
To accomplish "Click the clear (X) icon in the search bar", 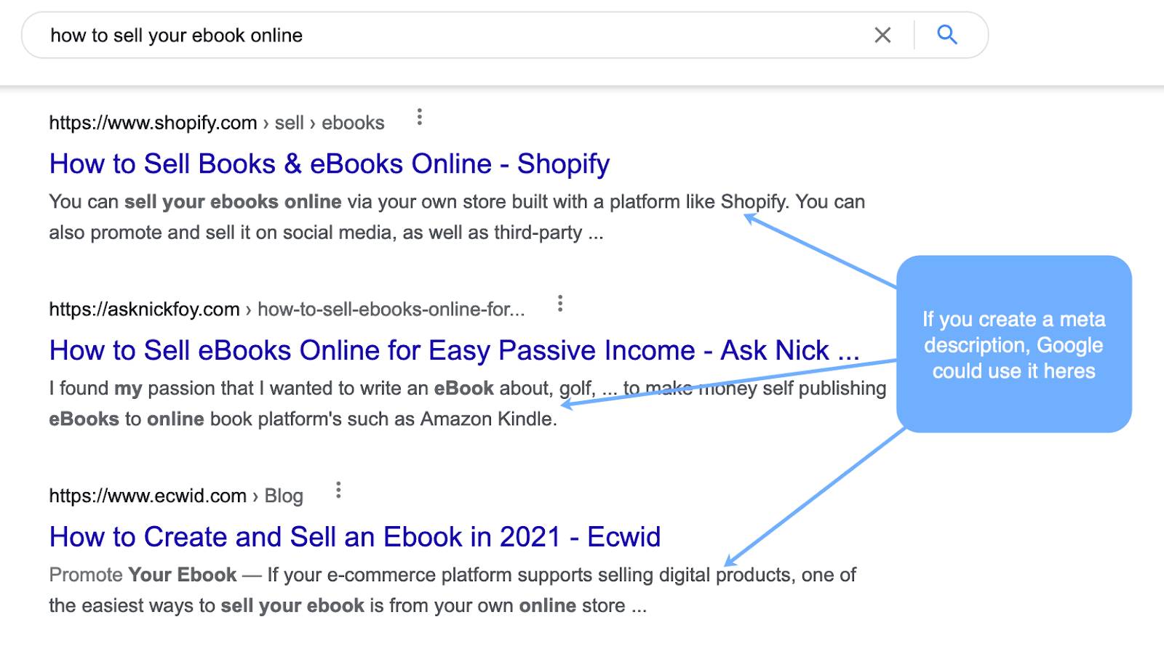I will point(882,34).
